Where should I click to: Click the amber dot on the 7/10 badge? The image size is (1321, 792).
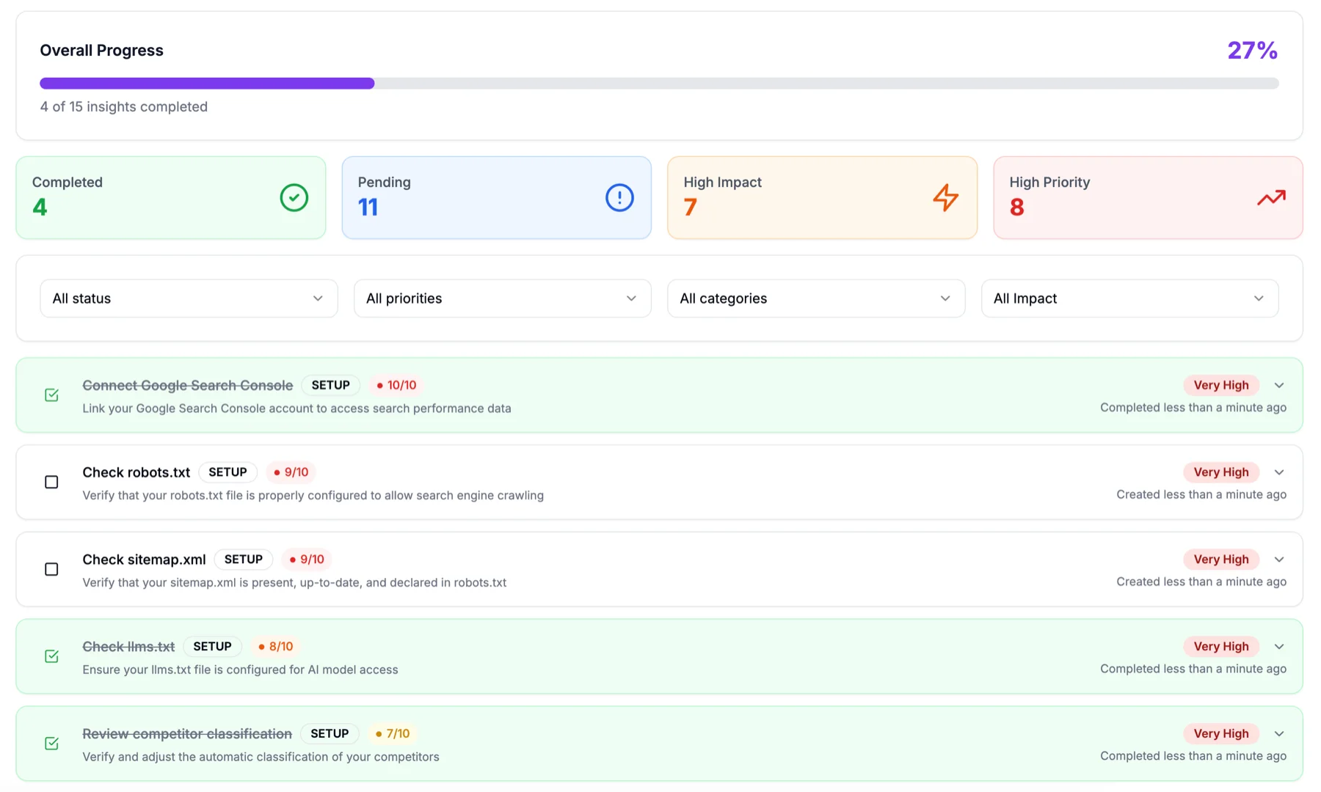(x=379, y=733)
